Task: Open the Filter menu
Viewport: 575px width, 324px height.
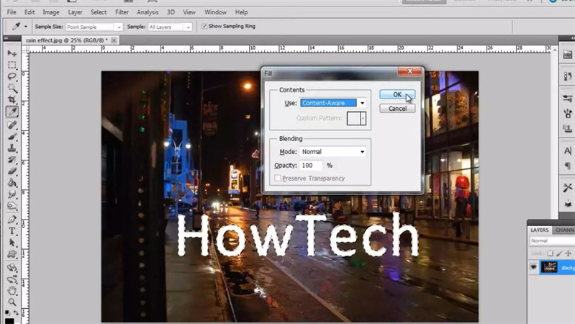Action: tap(122, 12)
